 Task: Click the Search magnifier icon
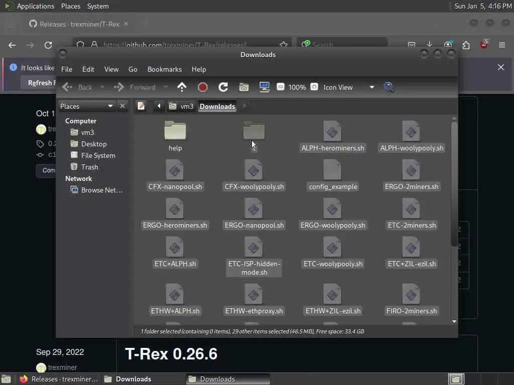point(389,87)
